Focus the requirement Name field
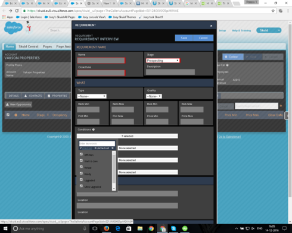 pos(101,61)
